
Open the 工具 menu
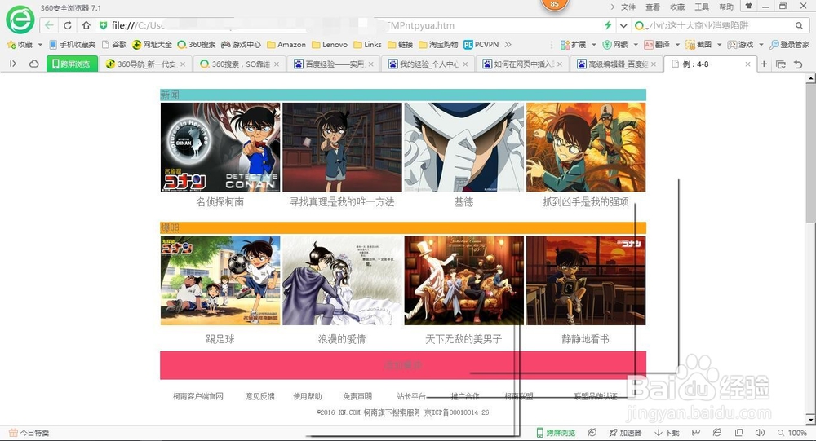pos(702,7)
